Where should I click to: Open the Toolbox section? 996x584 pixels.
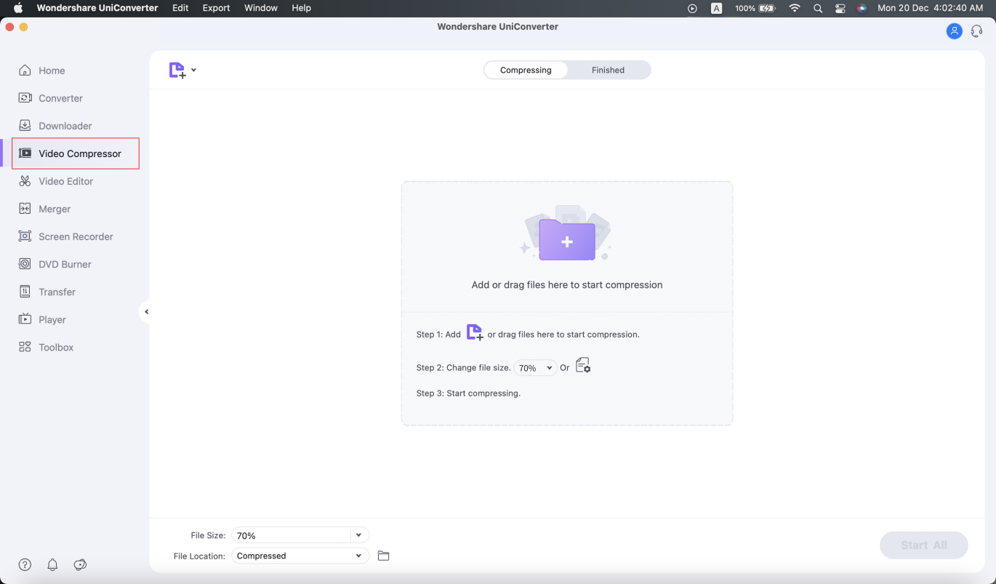click(46, 347)
